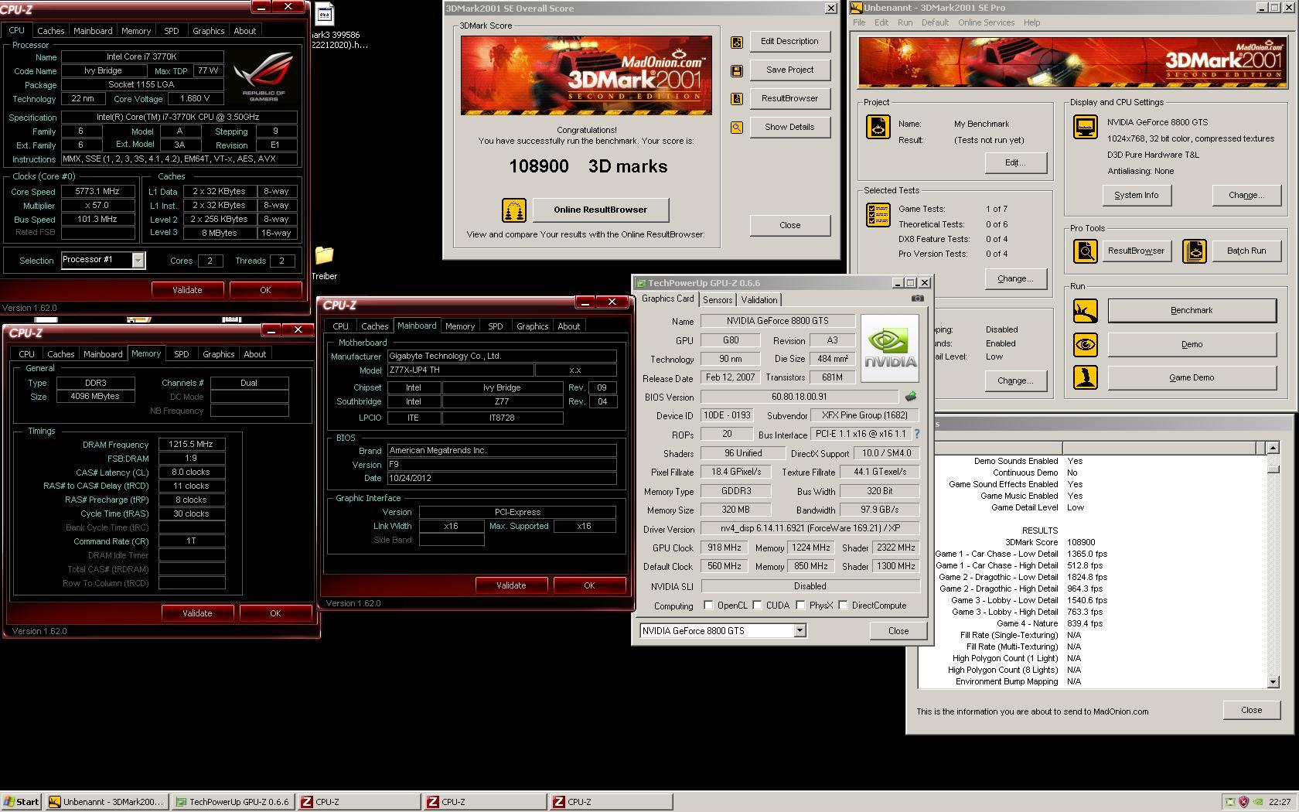Click the Project icon in 3DMark Pro

[878, 127]
